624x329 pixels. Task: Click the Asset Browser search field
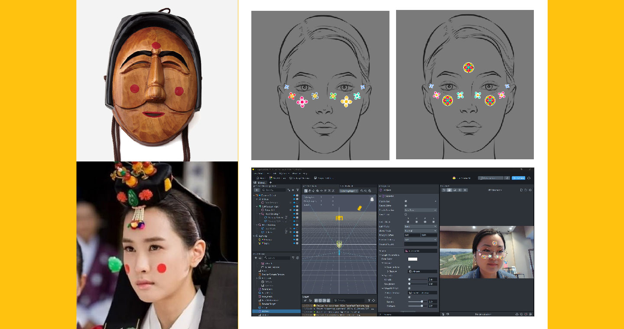coord(277,258)
